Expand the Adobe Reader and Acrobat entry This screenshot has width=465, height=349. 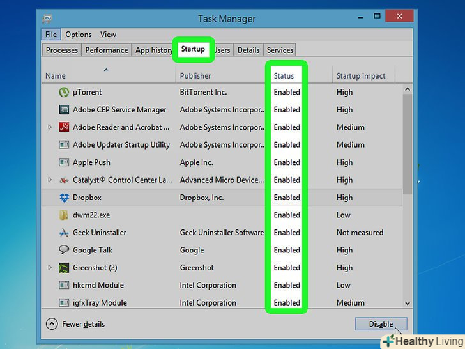[x=50, y=127]
